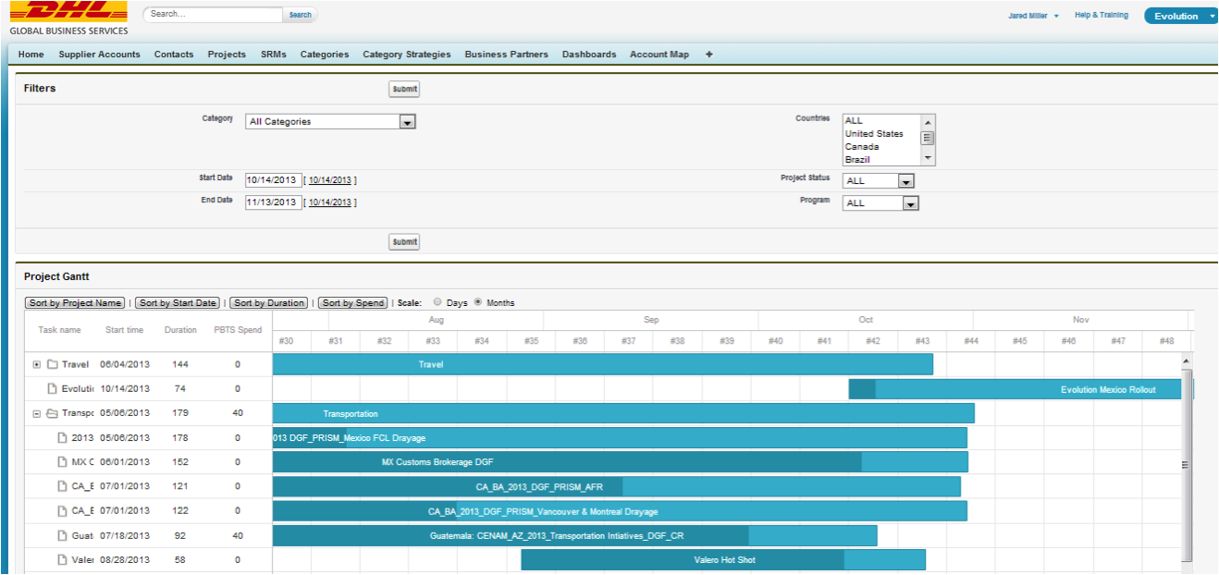The height and width of the screenshot is (575, 1219).
Task: Click the Evolution row document icon
Action: (x=53, y=389)
